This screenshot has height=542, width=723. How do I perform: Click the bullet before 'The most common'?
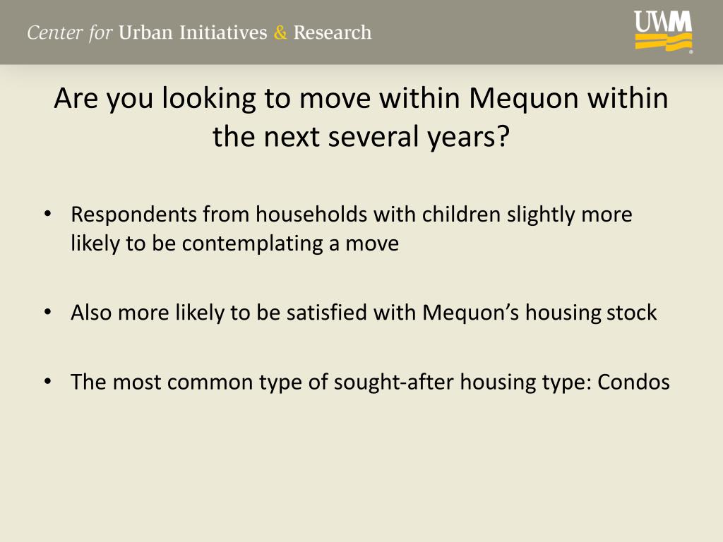(x=47, y=382)
